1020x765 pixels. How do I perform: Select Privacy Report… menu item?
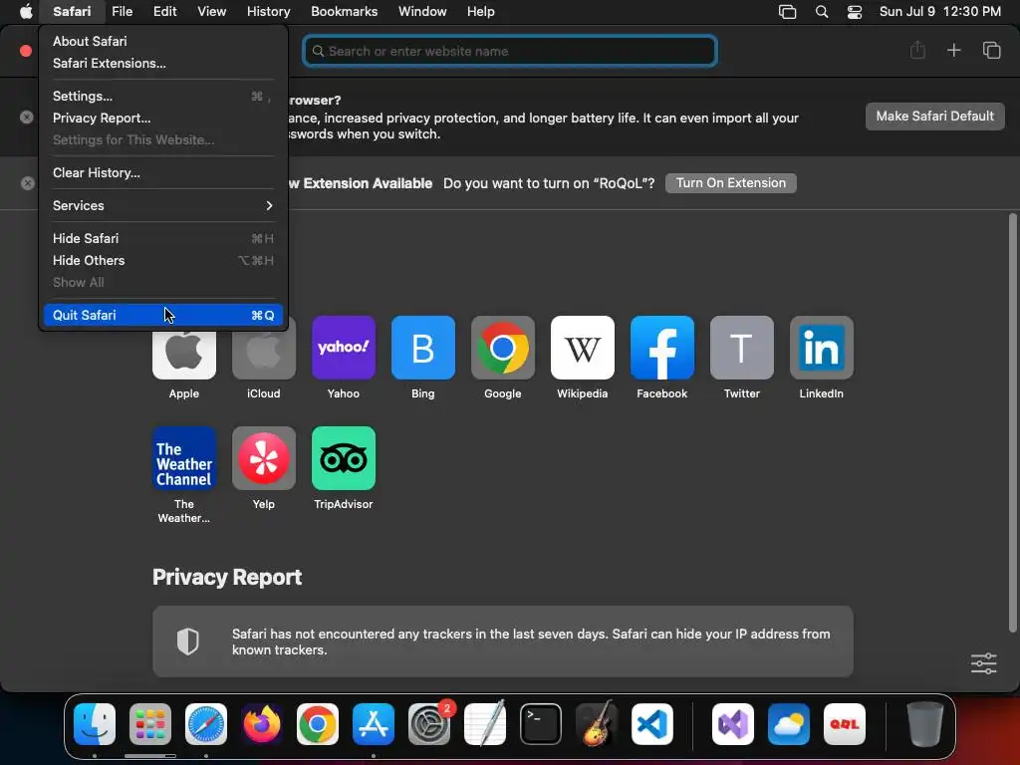click(x=162, y=118)
